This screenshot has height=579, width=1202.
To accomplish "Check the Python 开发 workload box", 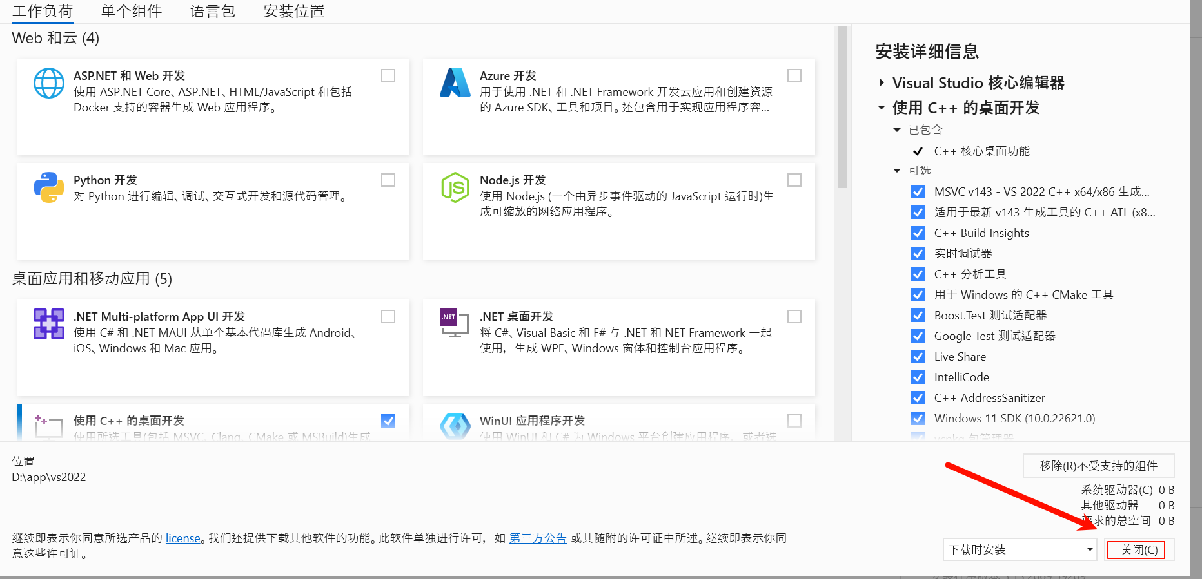I will [x=388, y=180].
